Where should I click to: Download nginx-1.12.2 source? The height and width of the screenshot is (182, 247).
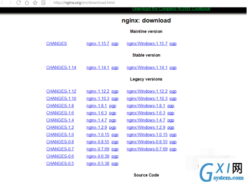coord(98,91)
